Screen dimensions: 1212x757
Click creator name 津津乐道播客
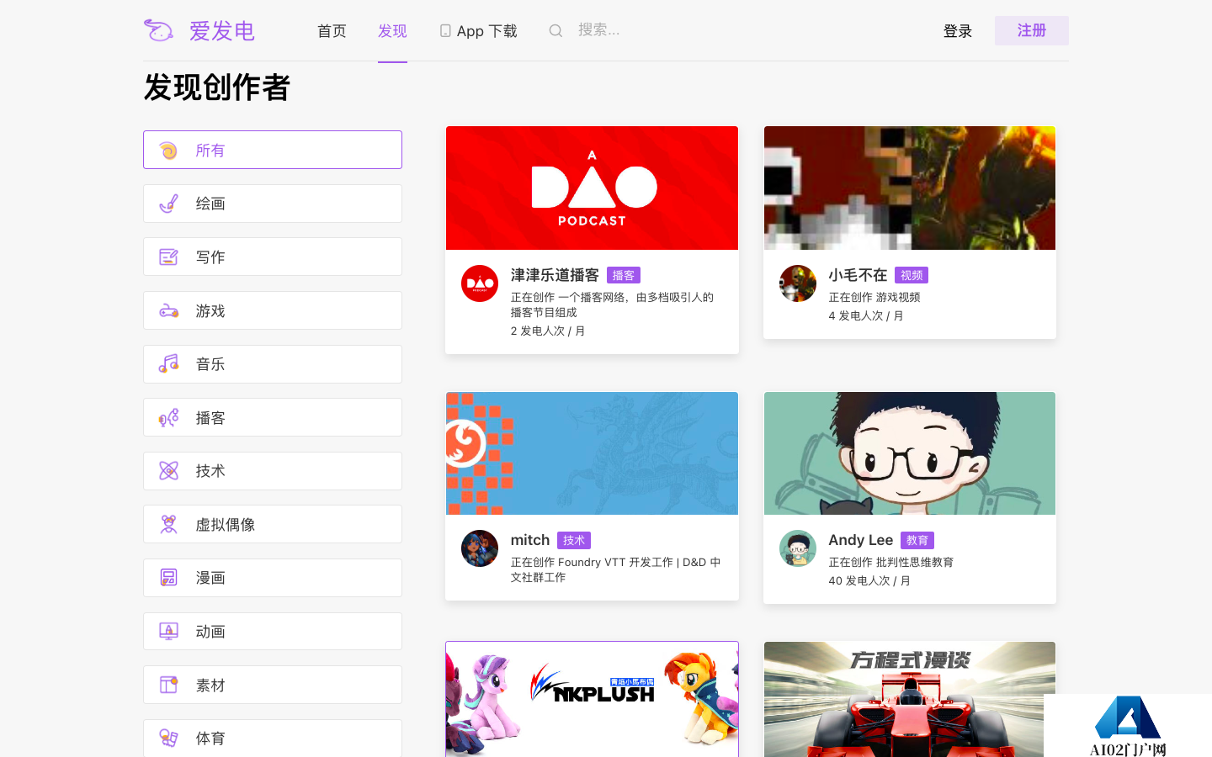(x=555, y=275)
